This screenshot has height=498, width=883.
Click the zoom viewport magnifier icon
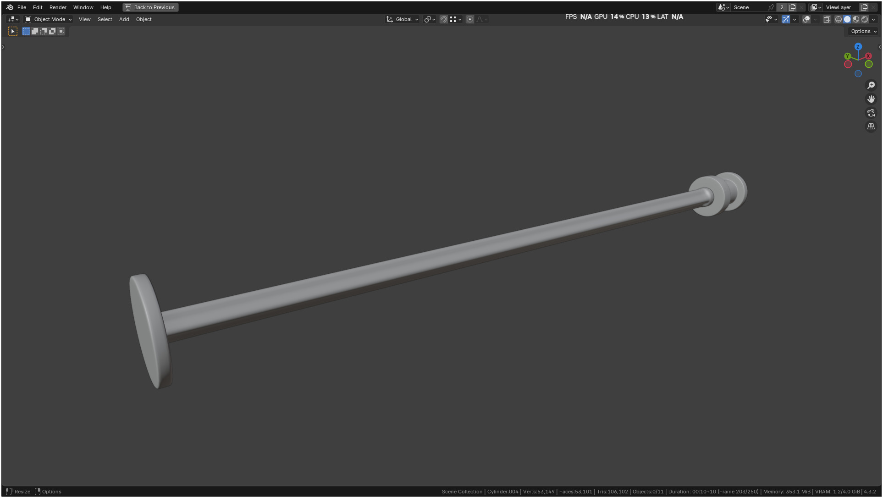tap(871, 85)
